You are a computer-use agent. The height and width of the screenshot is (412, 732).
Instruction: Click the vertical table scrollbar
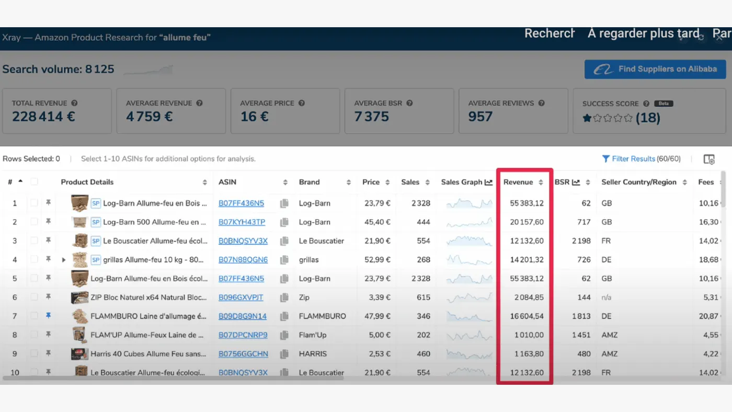click(723, 189)
